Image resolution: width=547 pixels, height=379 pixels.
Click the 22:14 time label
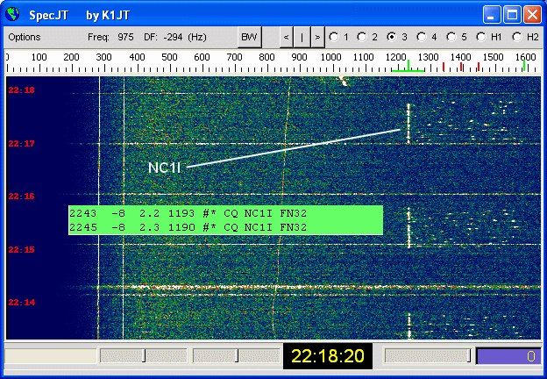click(x=22, y=302)
